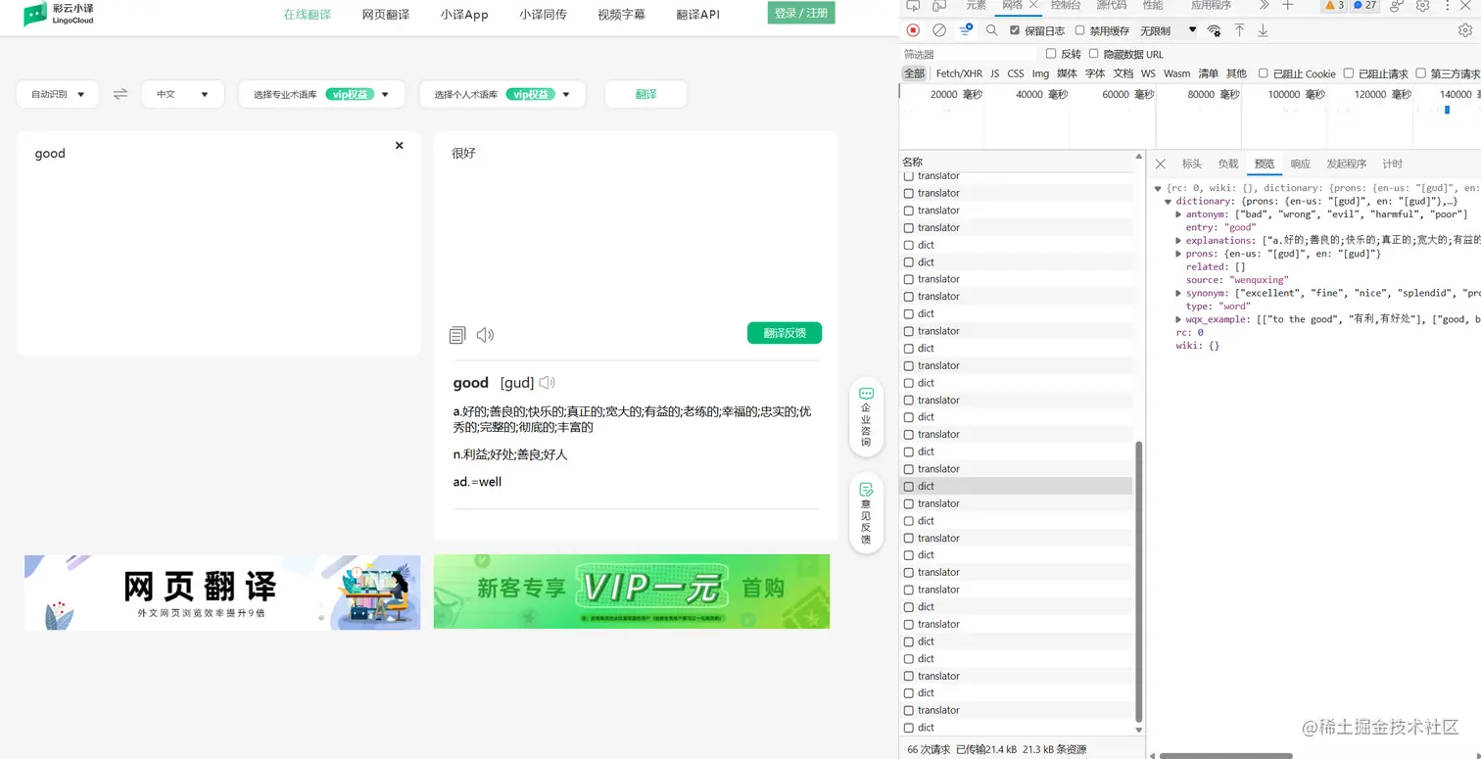Swap source and target languages
Viewport: 1481px width, 759px height.
(x=120, y=94)
